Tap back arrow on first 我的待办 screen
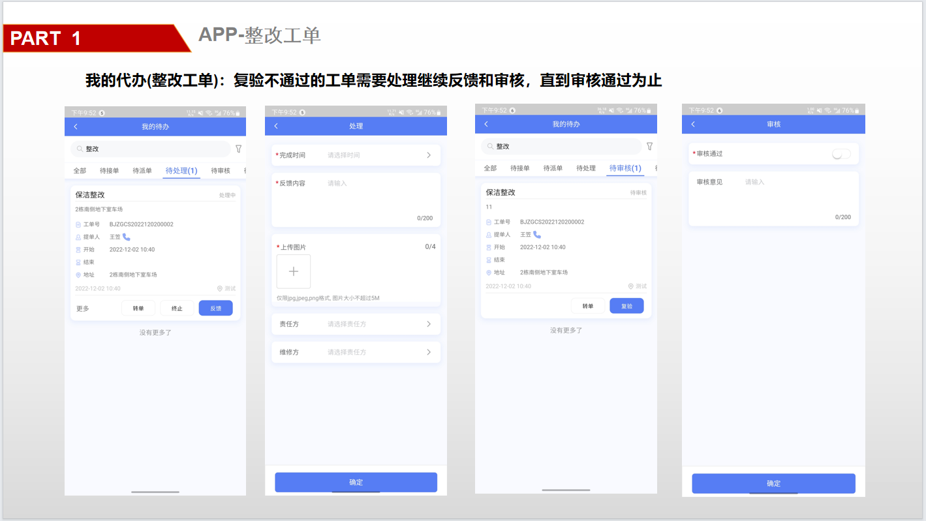The image size is (926, 521). pos(76,127)
